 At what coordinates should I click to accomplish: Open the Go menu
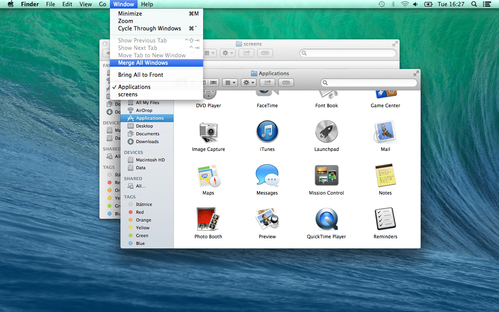(103, 4)
